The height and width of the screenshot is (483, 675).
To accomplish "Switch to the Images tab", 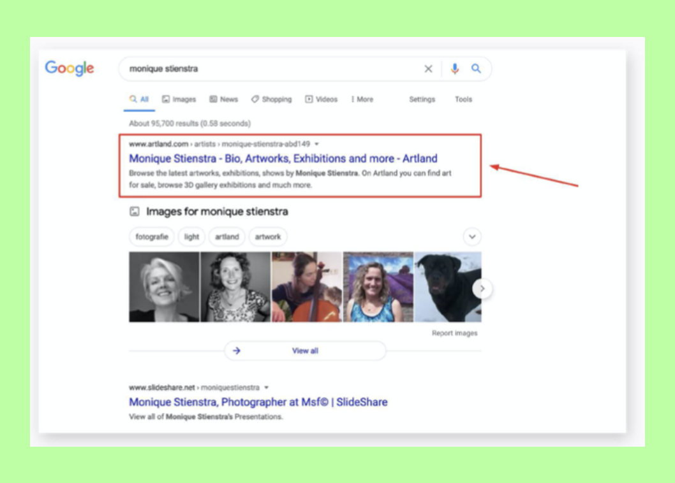I will pyautogui.click(x=179, y=99).
